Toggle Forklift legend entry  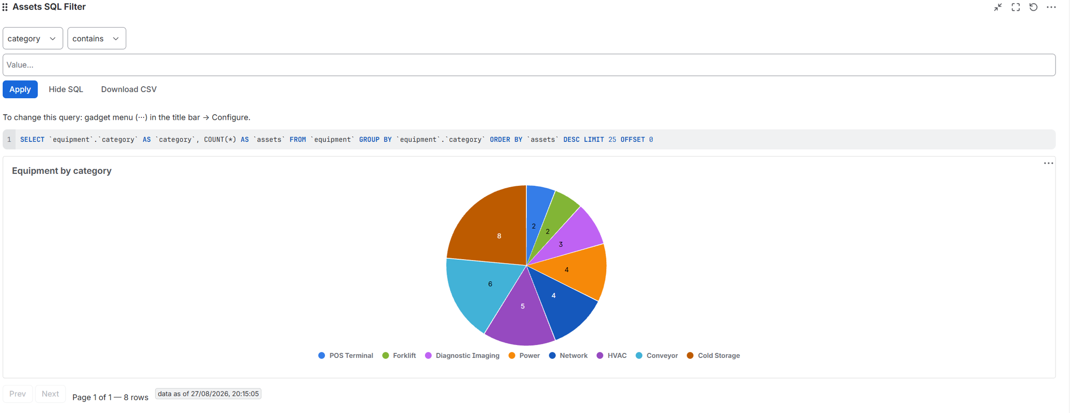pos(399,356)
